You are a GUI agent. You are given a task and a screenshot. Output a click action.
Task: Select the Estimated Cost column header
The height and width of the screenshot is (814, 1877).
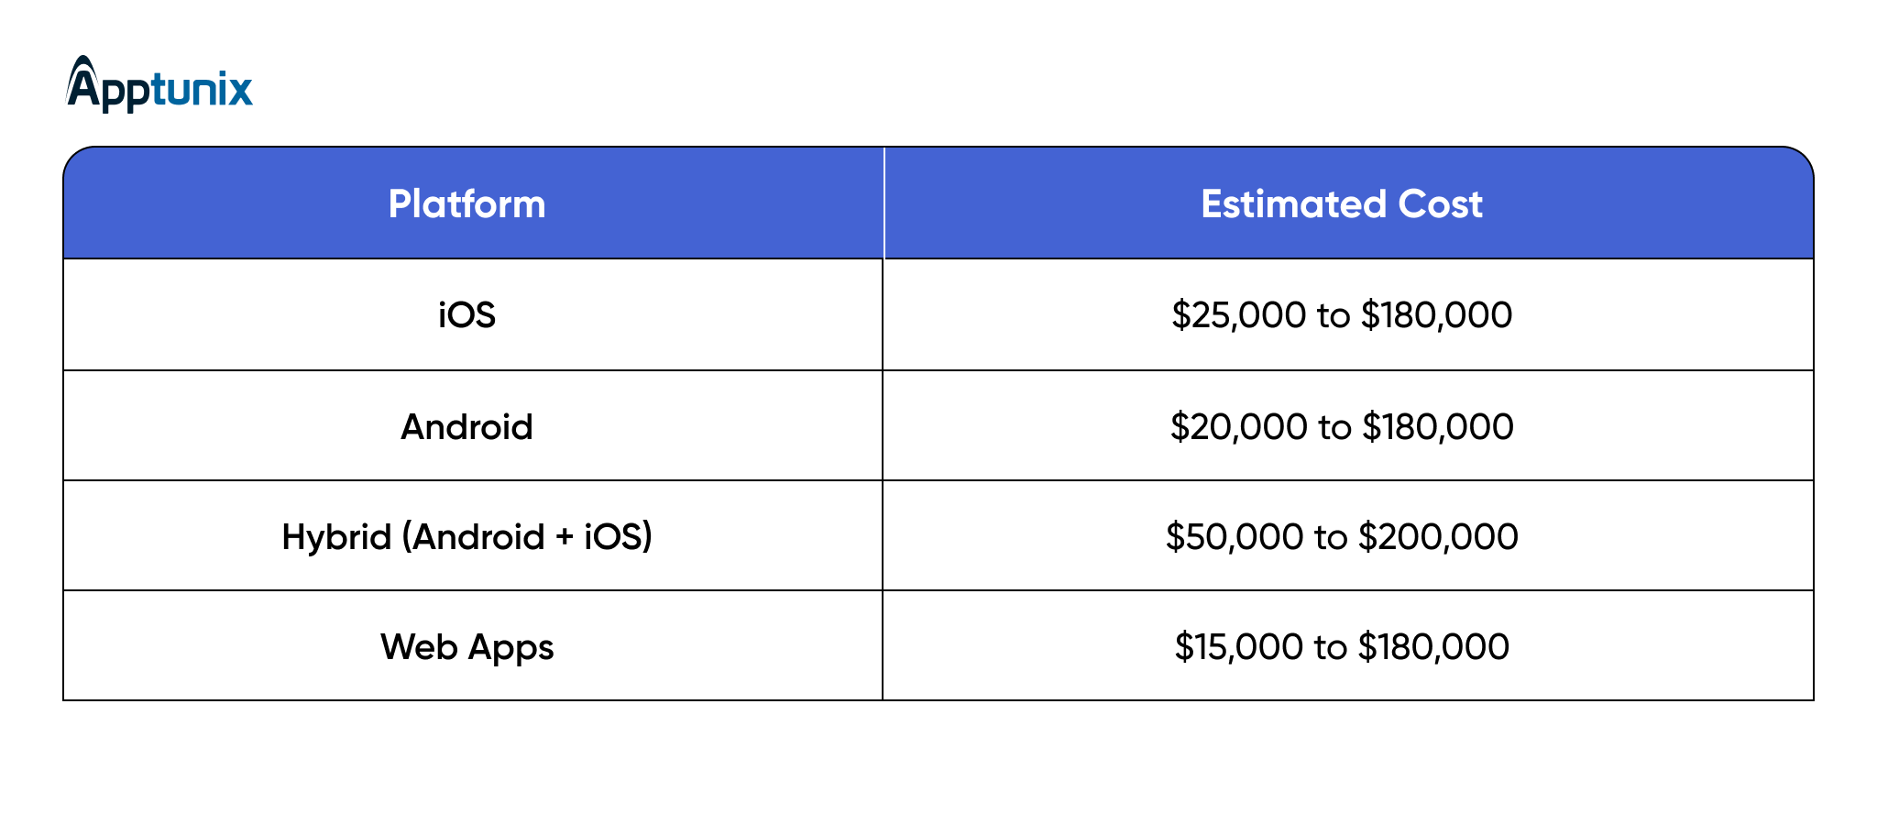click(1341, 203)
